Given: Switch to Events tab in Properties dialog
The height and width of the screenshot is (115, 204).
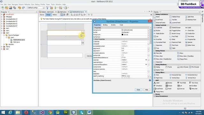Looking at the screenshot, I should coord(113,25).
